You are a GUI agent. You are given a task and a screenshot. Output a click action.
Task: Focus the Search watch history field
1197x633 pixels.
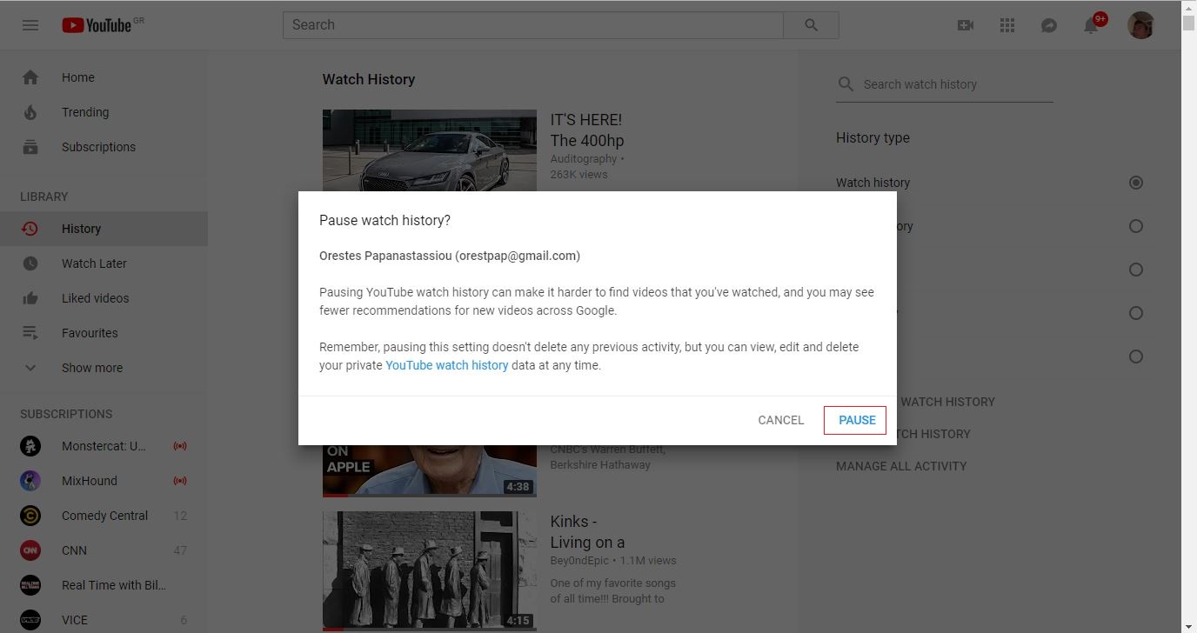(957, 84)
